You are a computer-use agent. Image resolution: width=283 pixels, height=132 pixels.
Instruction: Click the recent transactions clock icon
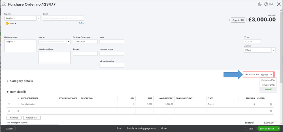4,4
